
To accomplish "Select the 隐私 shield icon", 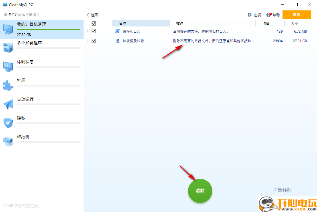I will 7,122.
